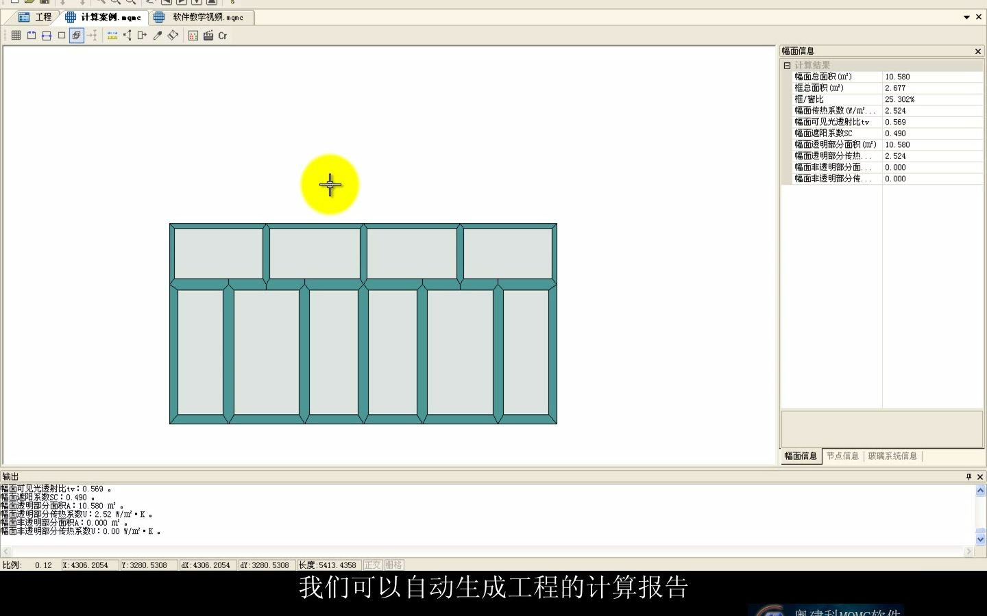Screen dimensions: 987x616
Task: Click the node connection toolbar icon
Action: click(127, 36)
